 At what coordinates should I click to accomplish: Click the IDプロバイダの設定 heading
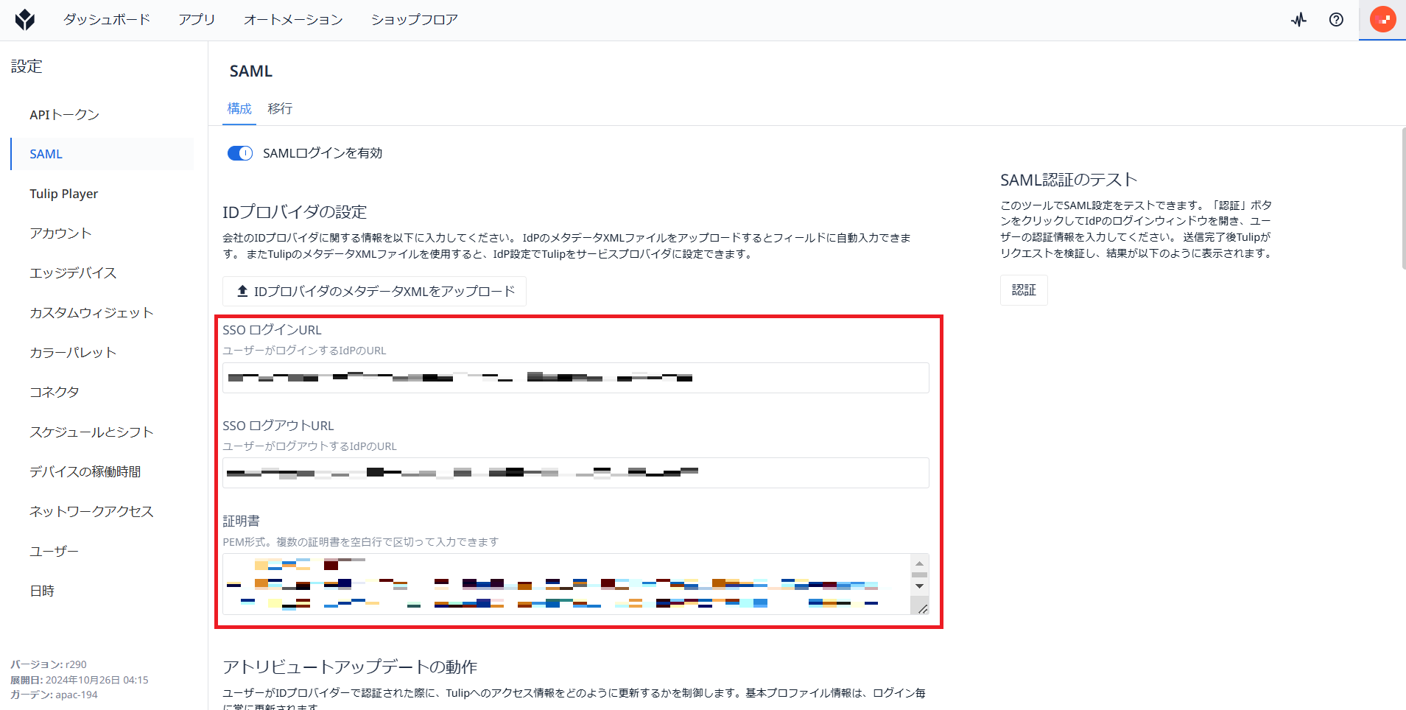[x=295, y=212]
